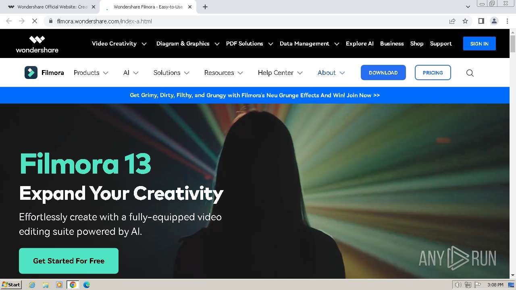
Task: Open the tab search chevron in title bar
Action: click(468, 7)
